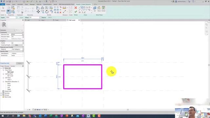This screenshot has width=210, height=118.
Task: Close the Properties palette
Action: tap(23, 20)
